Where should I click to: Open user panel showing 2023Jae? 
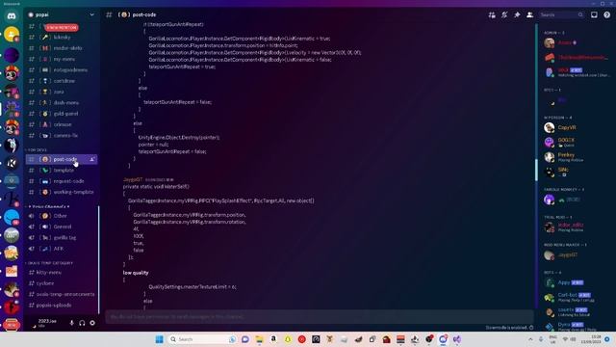click(46, 323)
